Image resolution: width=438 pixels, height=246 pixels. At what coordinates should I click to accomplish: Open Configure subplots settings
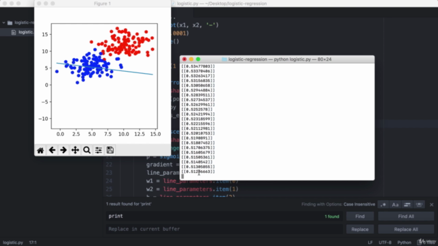99,150
